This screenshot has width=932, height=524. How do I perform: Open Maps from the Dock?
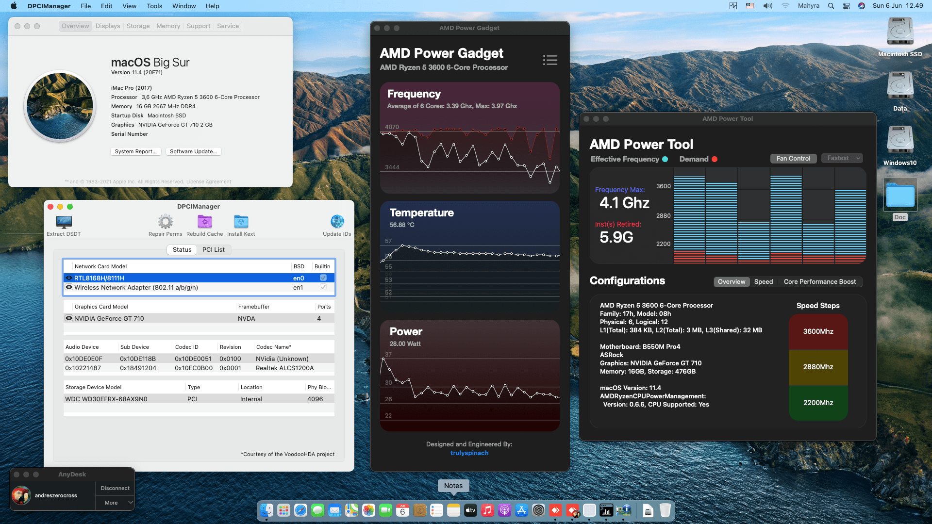(351, 510)
